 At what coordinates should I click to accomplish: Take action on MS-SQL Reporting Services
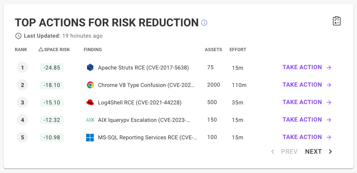tap(307, 137)
